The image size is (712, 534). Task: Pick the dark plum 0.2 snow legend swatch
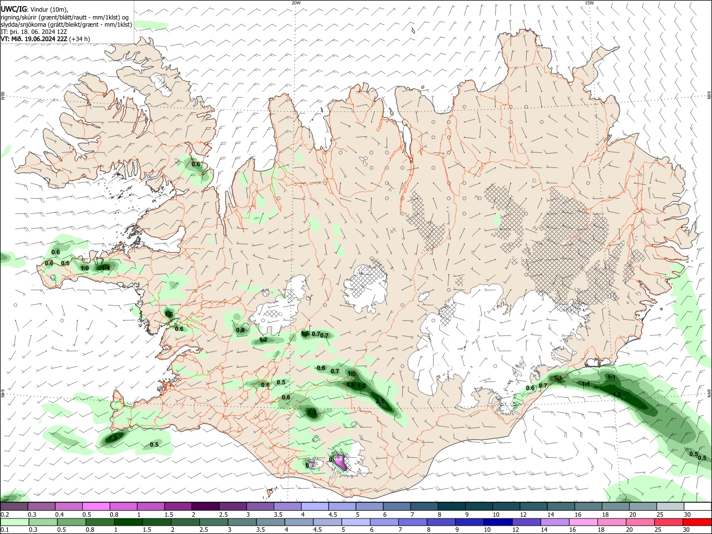pyautogui.click(x=14, y=507)
